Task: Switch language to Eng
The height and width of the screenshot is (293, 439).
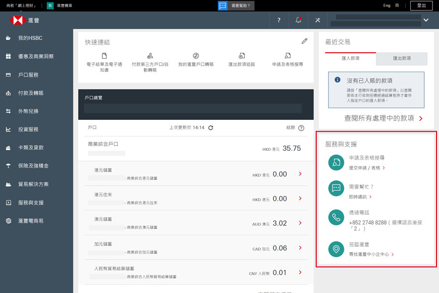Action: pos(387,6)
